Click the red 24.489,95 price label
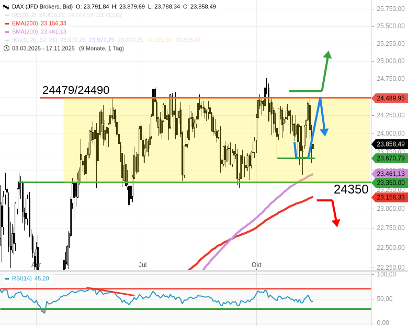Image resolution: width=408 pixels, height=326 pixels. click(x=390, y=98)
